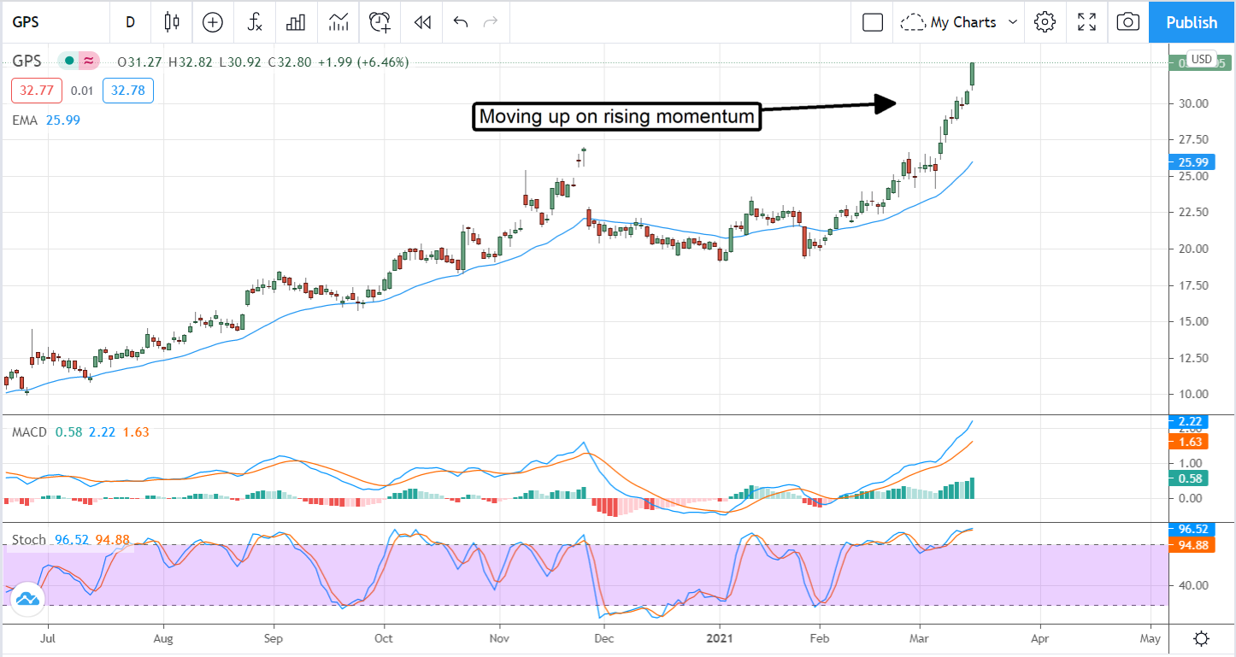Open the fx indicators menu
Screen dimensions: 1236x657
pyautogui.click(x=255, y=22)
